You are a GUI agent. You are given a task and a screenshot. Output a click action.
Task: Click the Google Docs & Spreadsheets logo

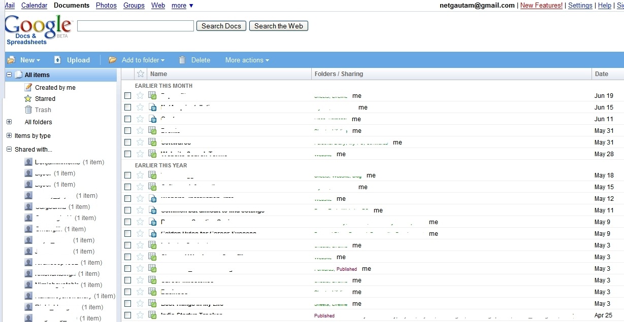[x=39, y=30]
